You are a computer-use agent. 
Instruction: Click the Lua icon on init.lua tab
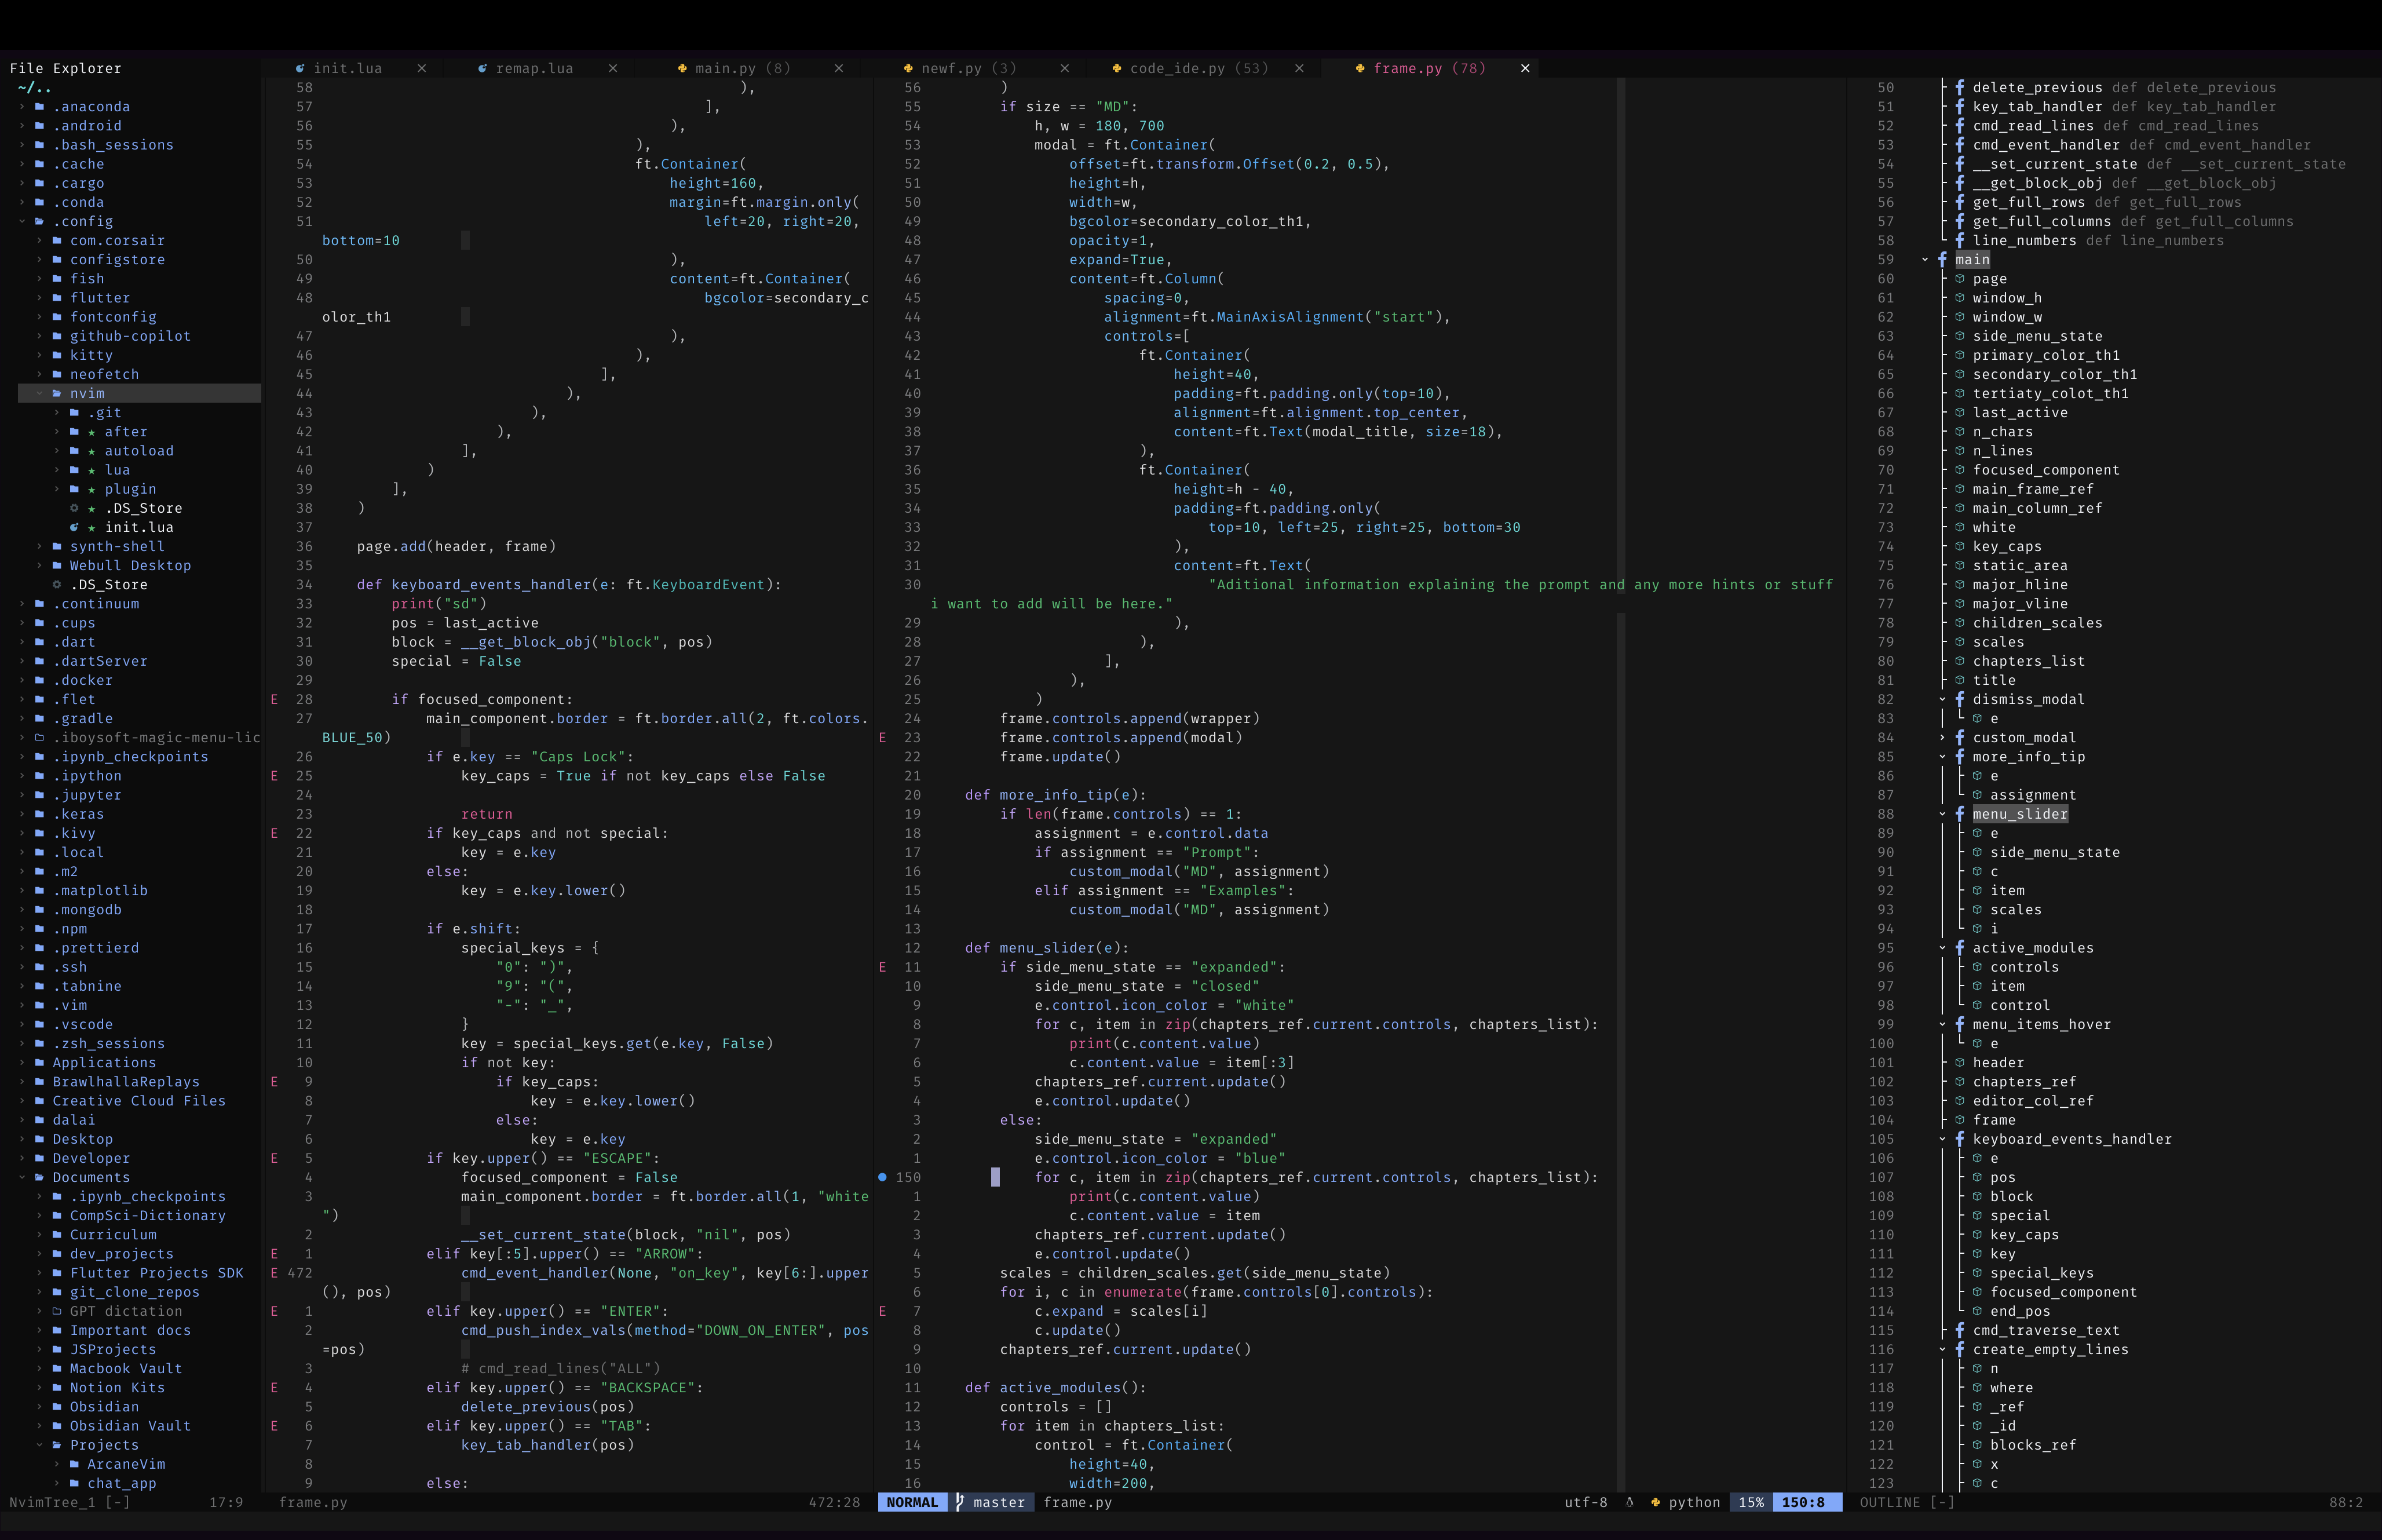tap(300, 68)
